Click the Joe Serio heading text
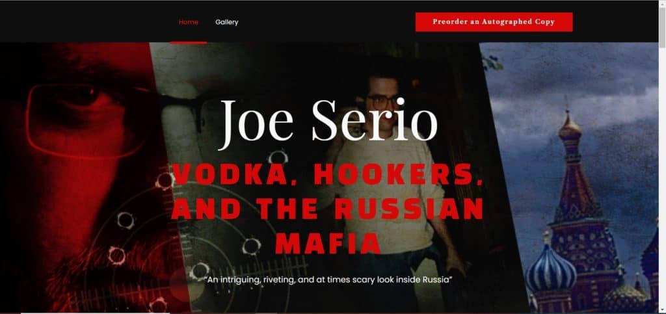This screenshot has width=666, height=314. pos(328,120)
